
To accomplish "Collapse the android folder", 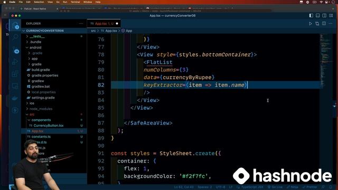I will coord(35,47).
